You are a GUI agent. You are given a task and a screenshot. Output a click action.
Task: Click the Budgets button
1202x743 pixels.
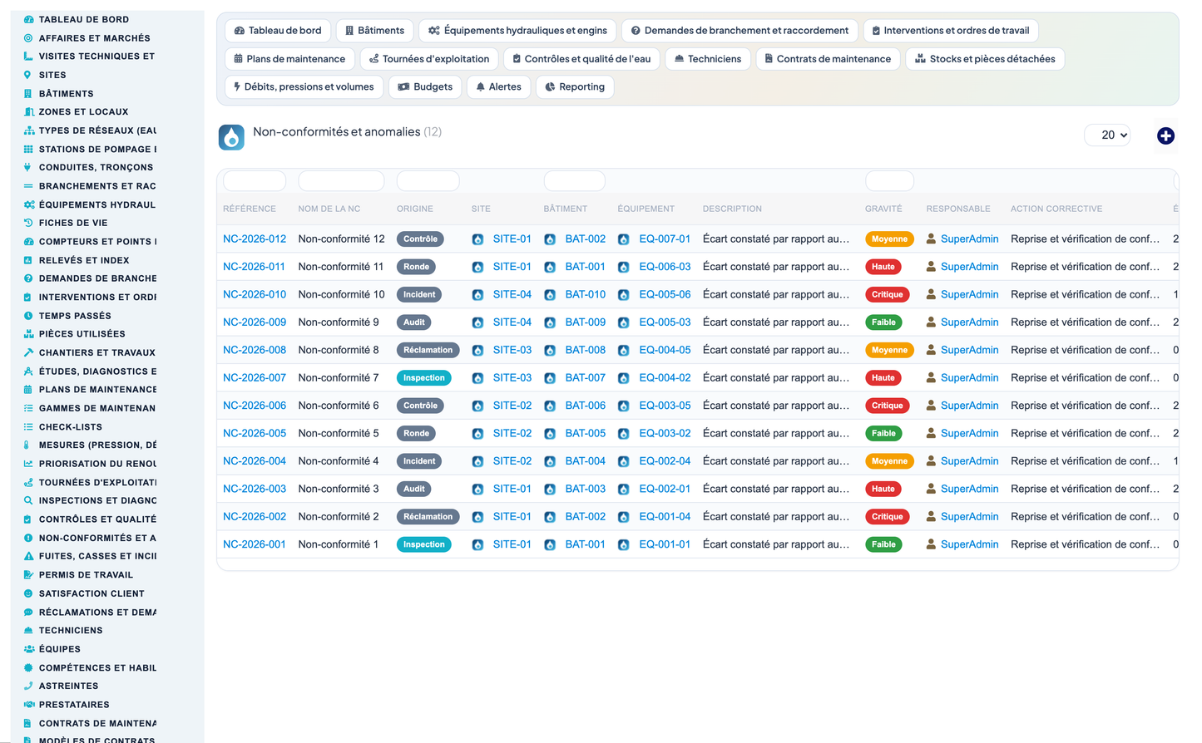425,87
